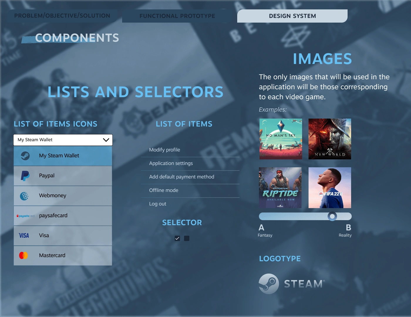This screenshot has width=411, height=317.
Task: Select Visa payment option
Action: [63, 236]
